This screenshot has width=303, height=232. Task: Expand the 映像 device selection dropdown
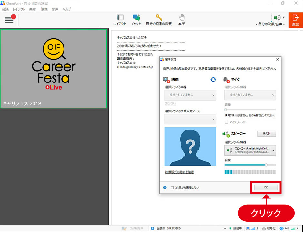coord(190,95)
